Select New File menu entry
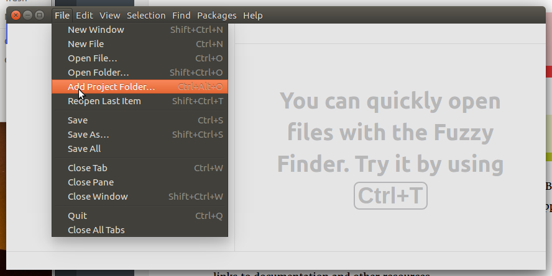 tap(140, 44)
